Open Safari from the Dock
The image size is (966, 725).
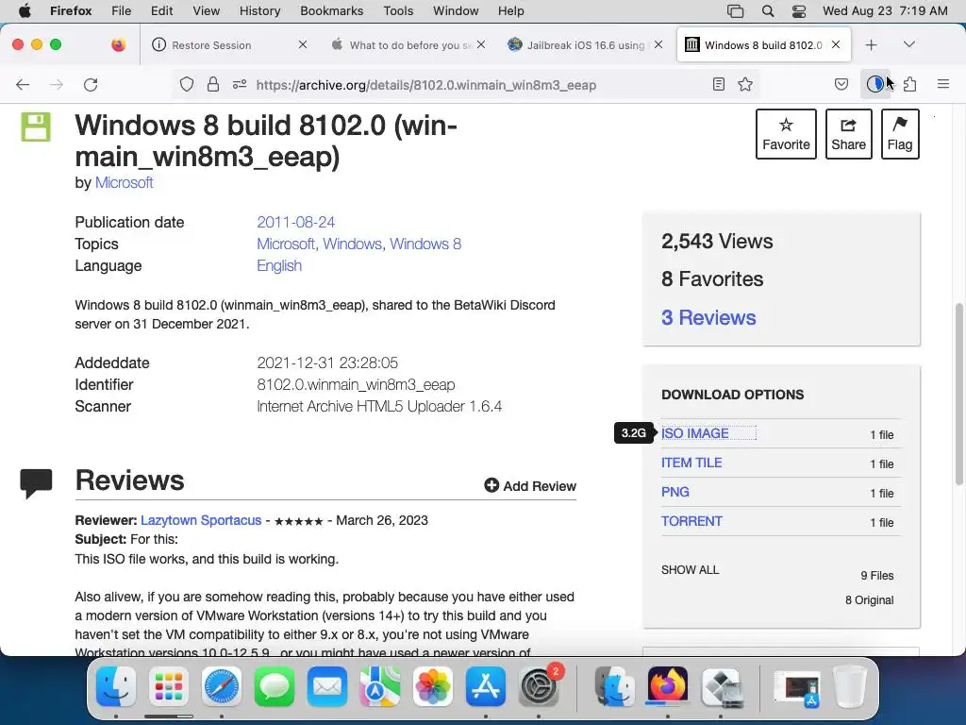tap(222, 686)
